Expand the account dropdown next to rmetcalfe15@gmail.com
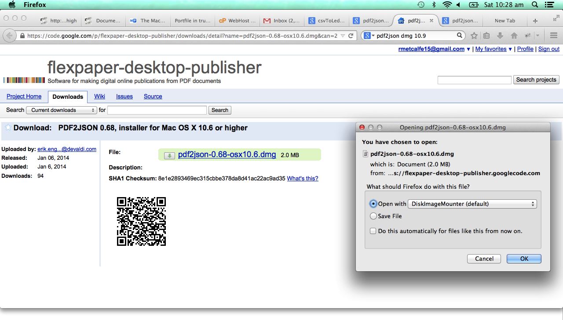Screen dimensions: 563x320 [x=468, y=49]
